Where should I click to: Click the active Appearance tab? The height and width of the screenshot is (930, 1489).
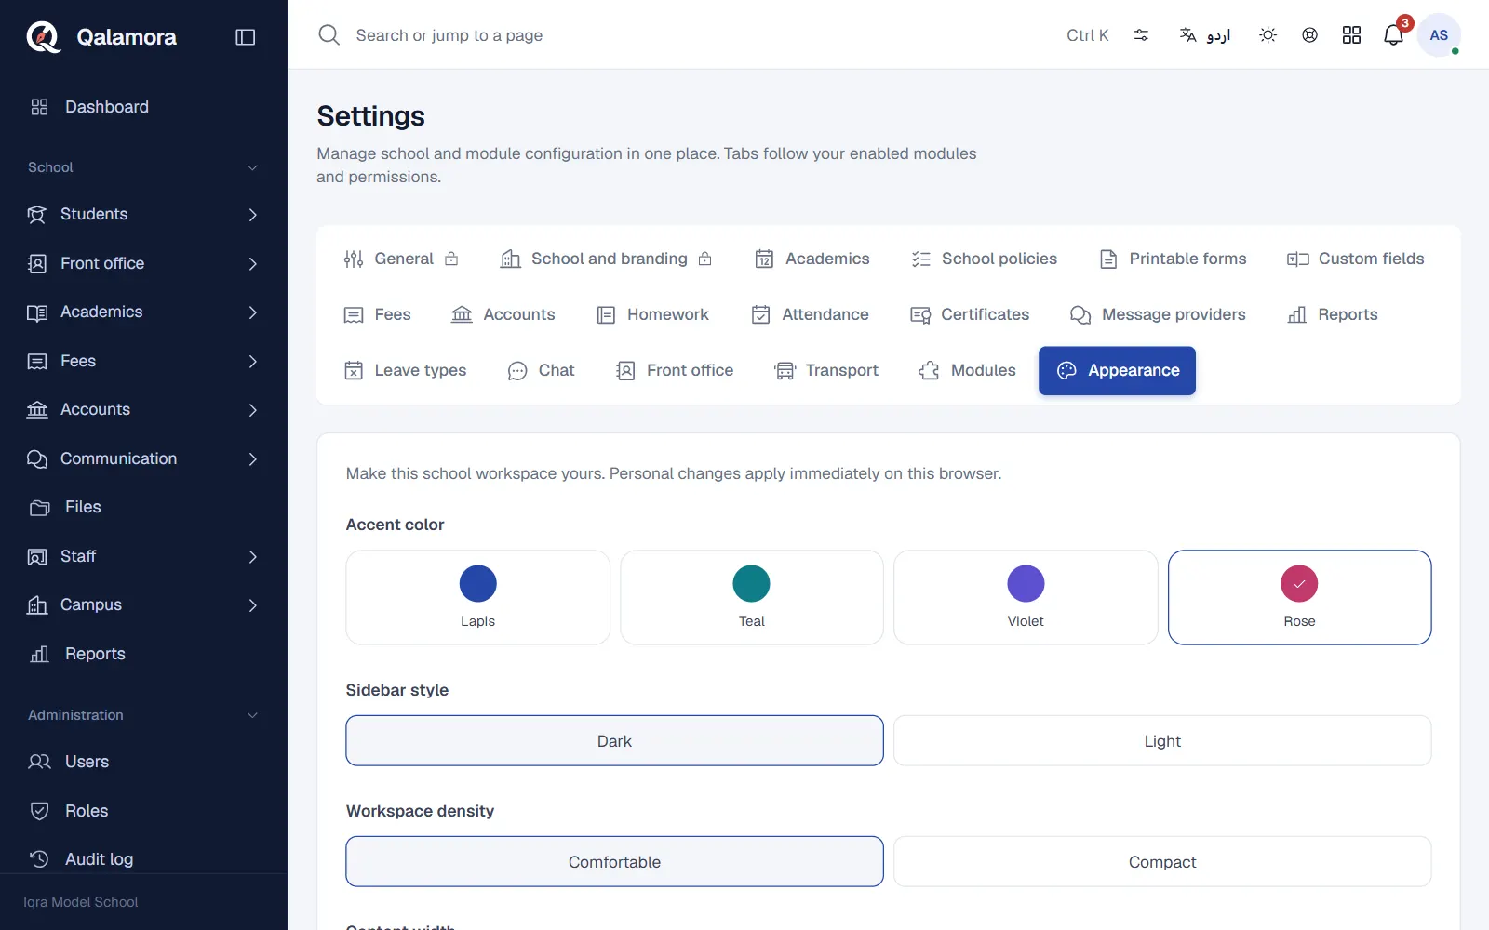(1117, 370)
